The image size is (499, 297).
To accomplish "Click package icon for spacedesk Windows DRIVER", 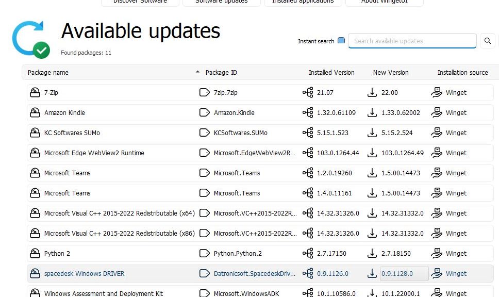I will pos(35,273).
